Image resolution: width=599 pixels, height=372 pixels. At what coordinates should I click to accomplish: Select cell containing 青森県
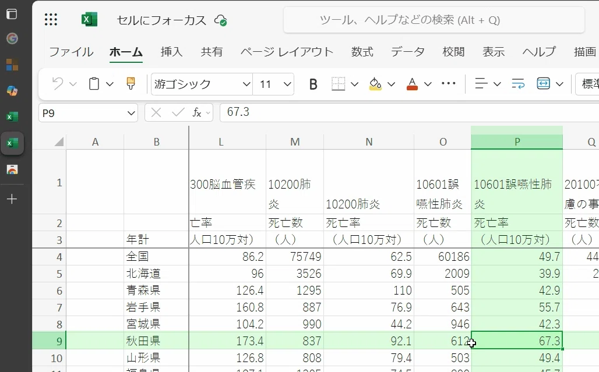click(x=156, y=290)
